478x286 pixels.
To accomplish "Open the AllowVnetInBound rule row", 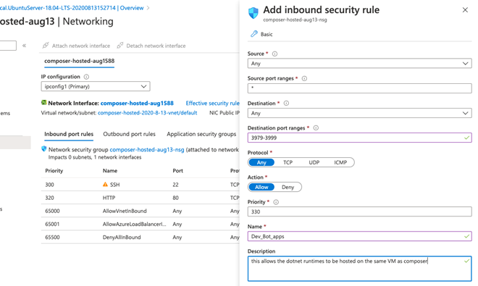I will pos(141,211).
